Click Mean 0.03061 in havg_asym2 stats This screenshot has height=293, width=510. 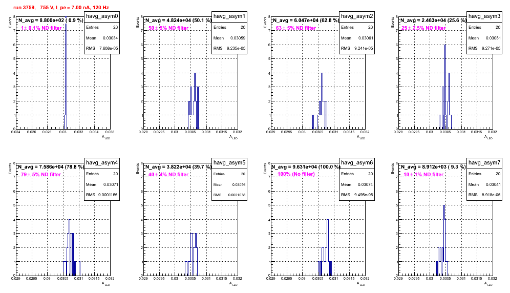(357, 38)
